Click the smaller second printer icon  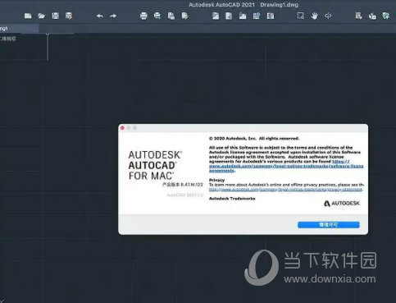pos(157,16)
